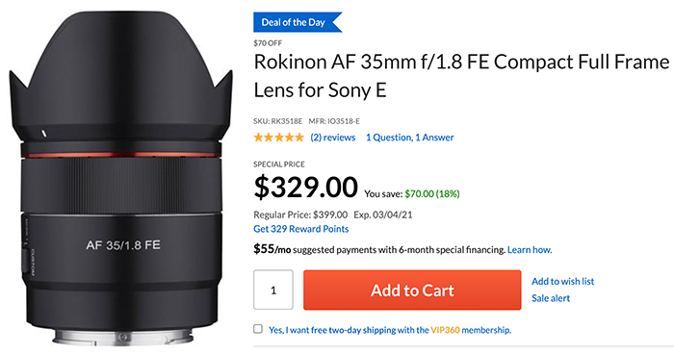
Task: Click the $329.00 special price
Action: [x=305, y=188]
